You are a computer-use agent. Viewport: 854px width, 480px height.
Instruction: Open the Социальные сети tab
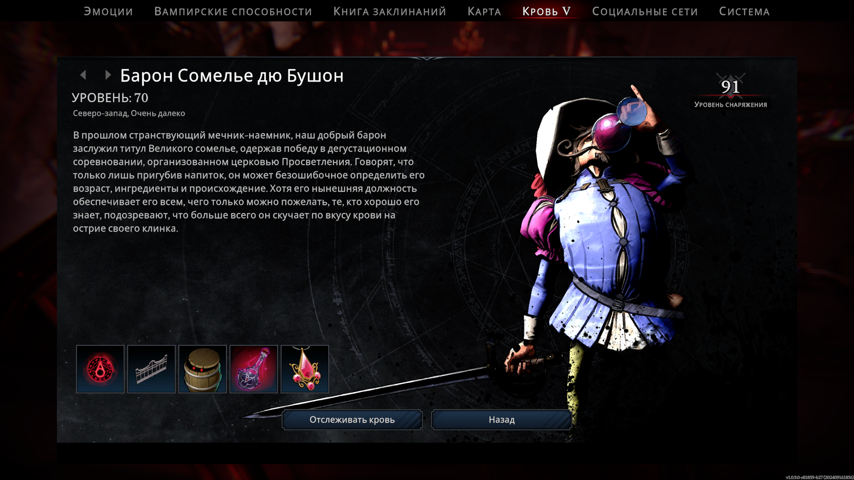pos(645,12)
